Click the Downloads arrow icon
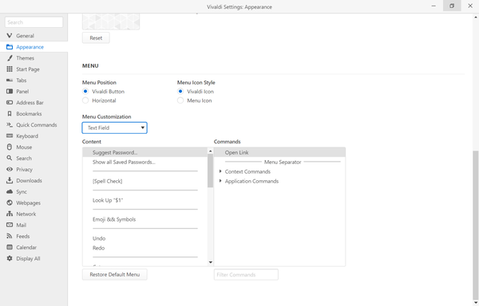 point(10,180)
